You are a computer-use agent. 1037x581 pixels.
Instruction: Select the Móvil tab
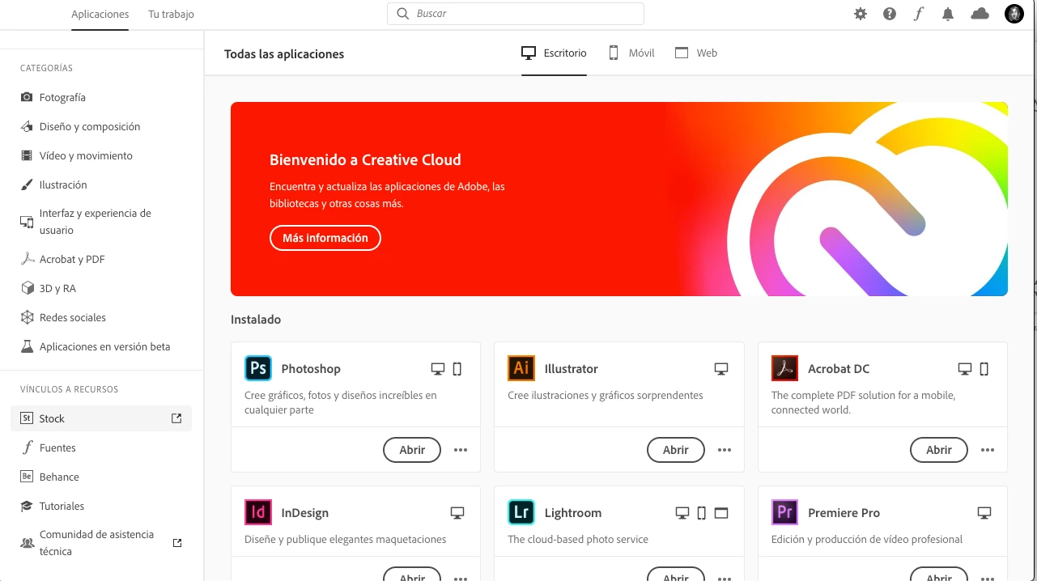631,53
